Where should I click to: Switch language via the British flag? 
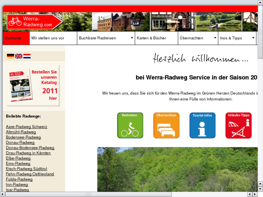point(18,56)
